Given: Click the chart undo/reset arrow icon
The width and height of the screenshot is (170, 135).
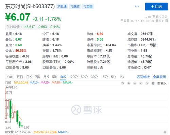Looking at the screenshot, I should (122, 83).
